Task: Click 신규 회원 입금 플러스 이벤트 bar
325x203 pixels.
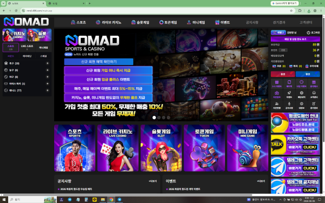Action: (x=108, y=80)
